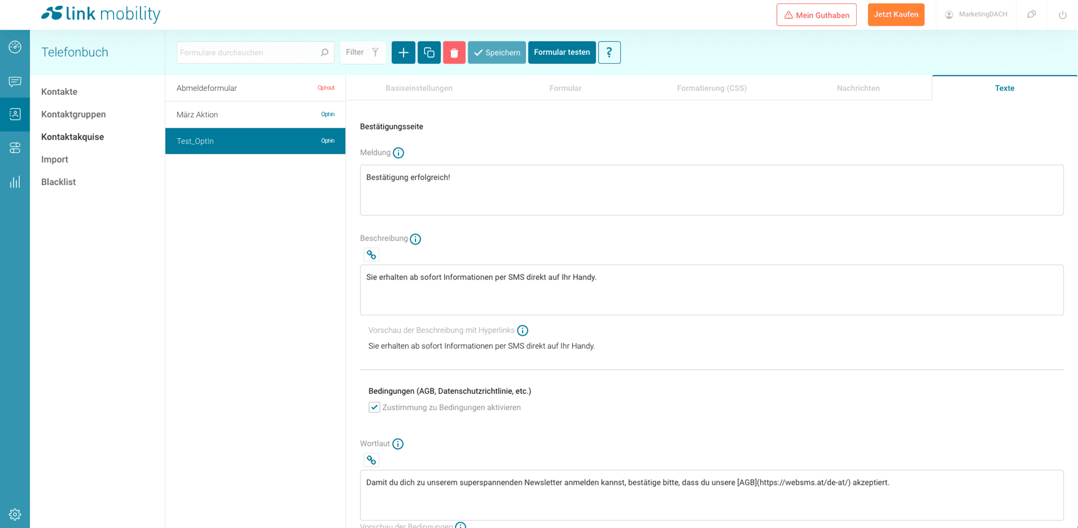1078x528 pixels.
Task: Click the Jetzt Kaufen button
Action: coord(896,15)
